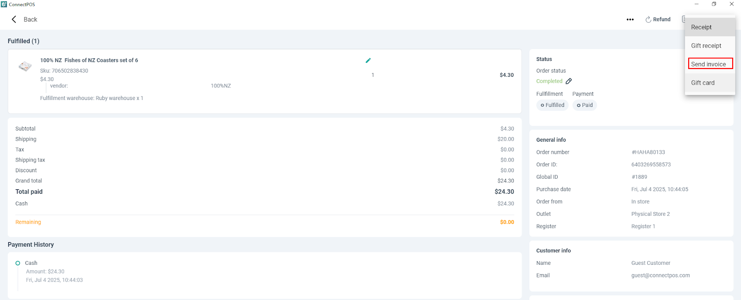Click the back arrow icon
741x300 pixels.
(14, 19)
